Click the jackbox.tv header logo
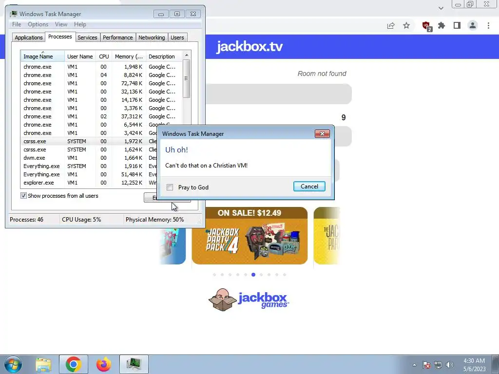Screen dimensions: 499x374 coord(249,46)
